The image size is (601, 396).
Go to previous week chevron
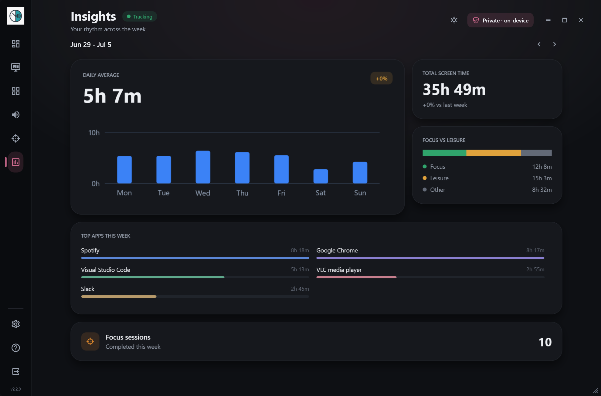click(539, 44)
